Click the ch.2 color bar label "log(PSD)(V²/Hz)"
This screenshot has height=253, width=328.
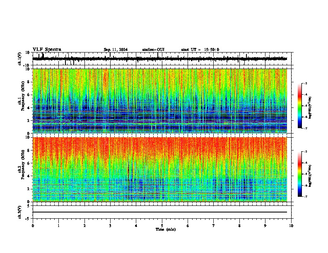310,176
